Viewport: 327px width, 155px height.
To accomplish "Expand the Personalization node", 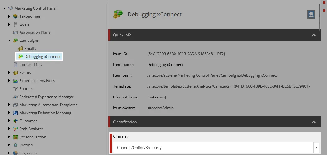I will point(9,137).
